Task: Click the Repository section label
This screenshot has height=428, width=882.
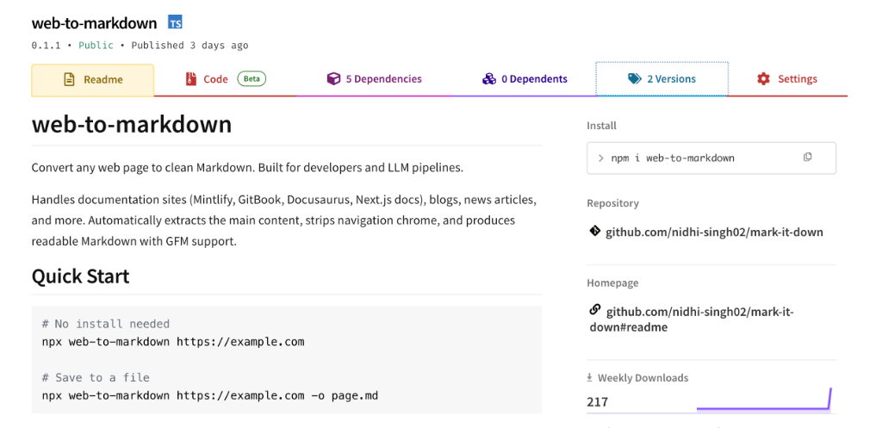Action: 612,203
